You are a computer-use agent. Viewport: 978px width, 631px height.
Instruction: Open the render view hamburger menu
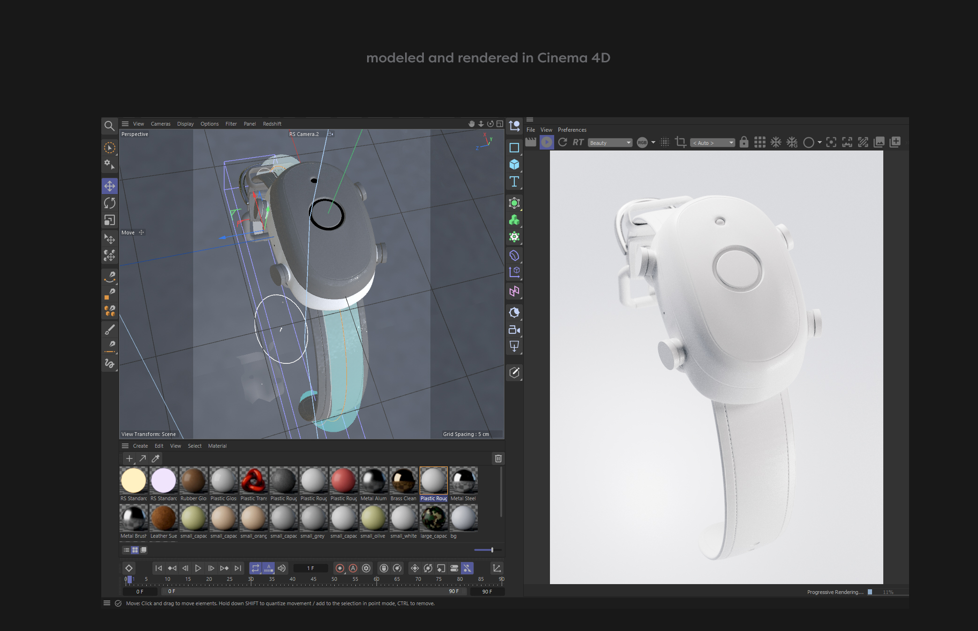(x=530, y=120)
